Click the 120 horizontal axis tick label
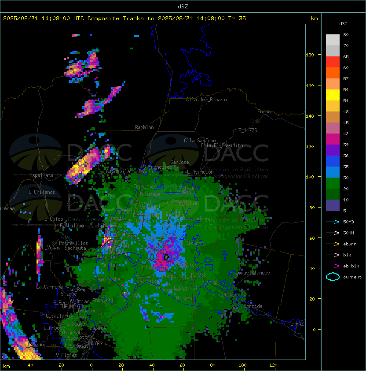366x371 pixels. click(x=273, y=365)
